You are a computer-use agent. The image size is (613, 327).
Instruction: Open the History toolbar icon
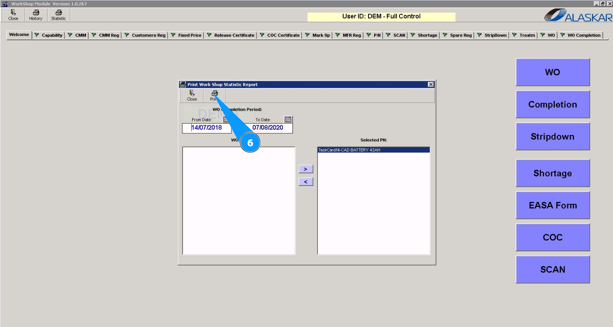[x=36, y=15]
